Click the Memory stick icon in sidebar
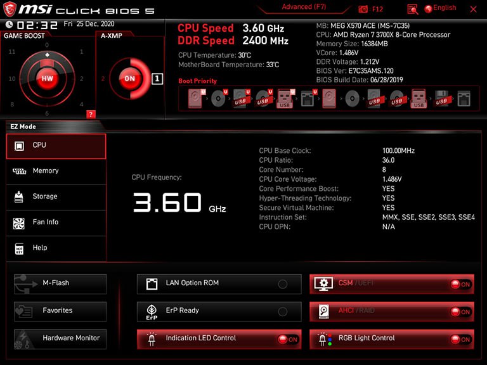 [19, 171]
